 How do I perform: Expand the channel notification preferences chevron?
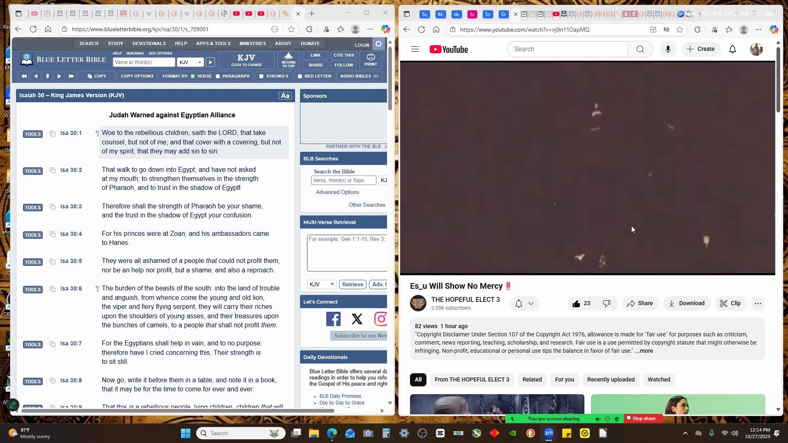tap(531, 304)
